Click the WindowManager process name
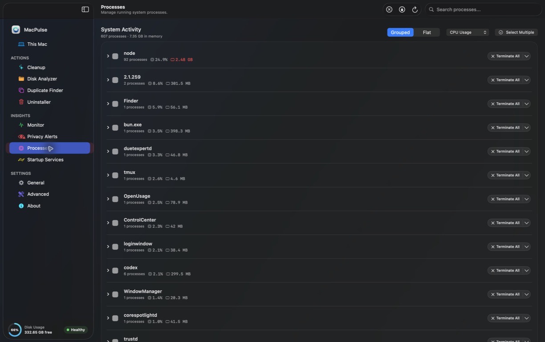 [143, 292]
